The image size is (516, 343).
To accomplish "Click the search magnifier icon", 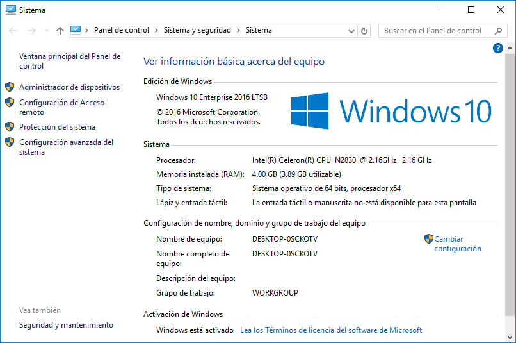I will pos(499,31).
